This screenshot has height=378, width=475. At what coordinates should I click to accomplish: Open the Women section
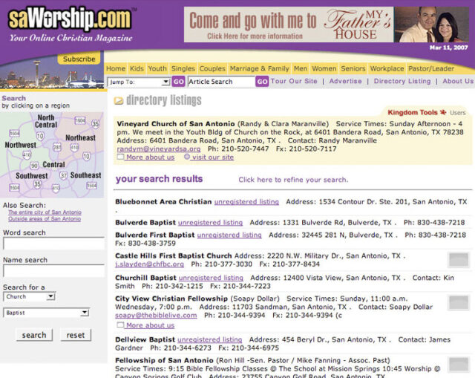(324, 69)
